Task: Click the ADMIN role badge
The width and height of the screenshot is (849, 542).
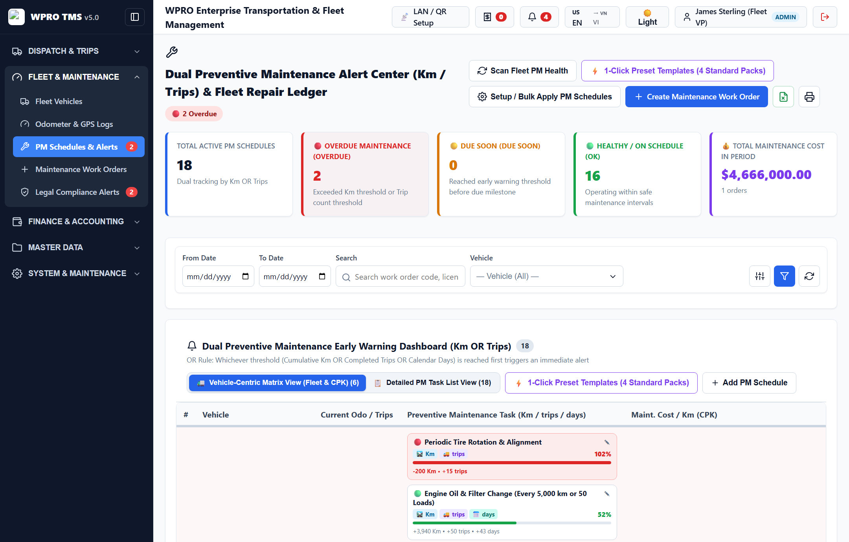Action: point(785,17)
